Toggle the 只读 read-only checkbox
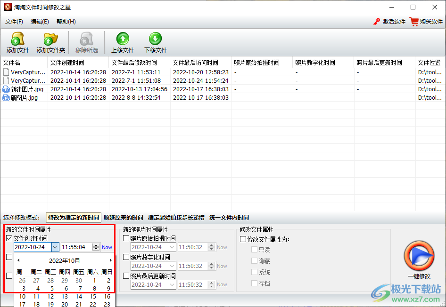Viewport: 446px width, 307px height. pos(254,249)
